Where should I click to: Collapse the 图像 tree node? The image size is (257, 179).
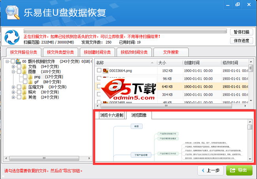pyautogui.click(x=13, y=72)
